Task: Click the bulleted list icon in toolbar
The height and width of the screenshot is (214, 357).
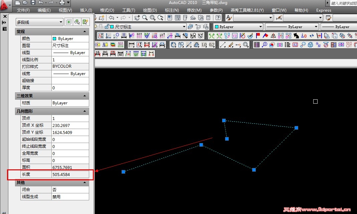Action: click(288, 45)
